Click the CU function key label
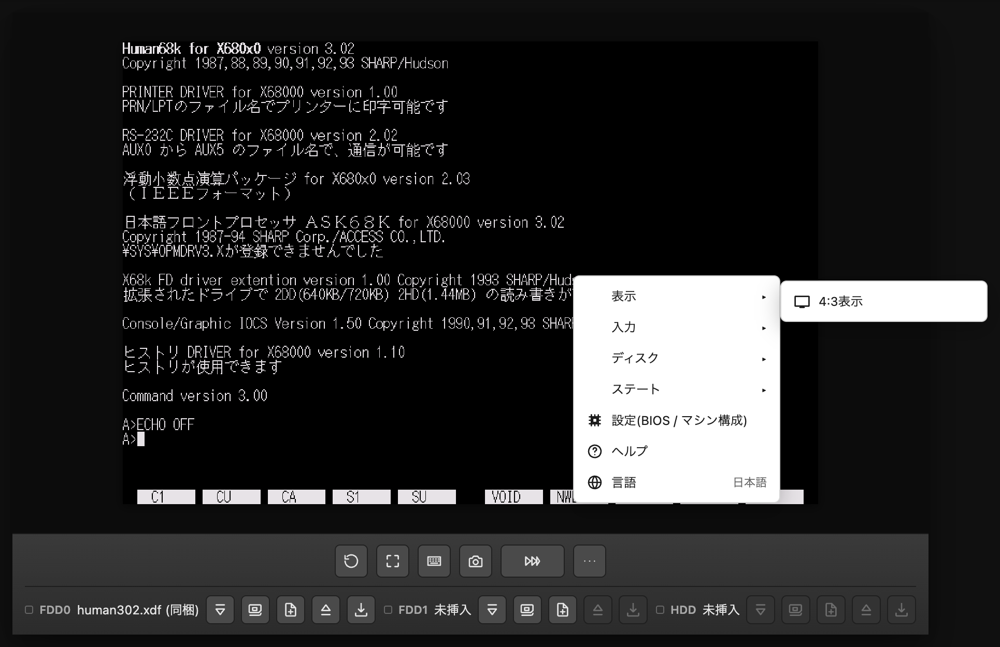Viewport: 1000px width, 647px height. click(232, 497)
